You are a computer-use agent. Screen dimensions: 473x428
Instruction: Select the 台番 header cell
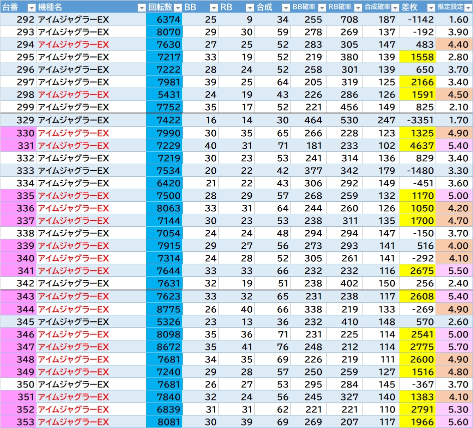click(18, 7)
